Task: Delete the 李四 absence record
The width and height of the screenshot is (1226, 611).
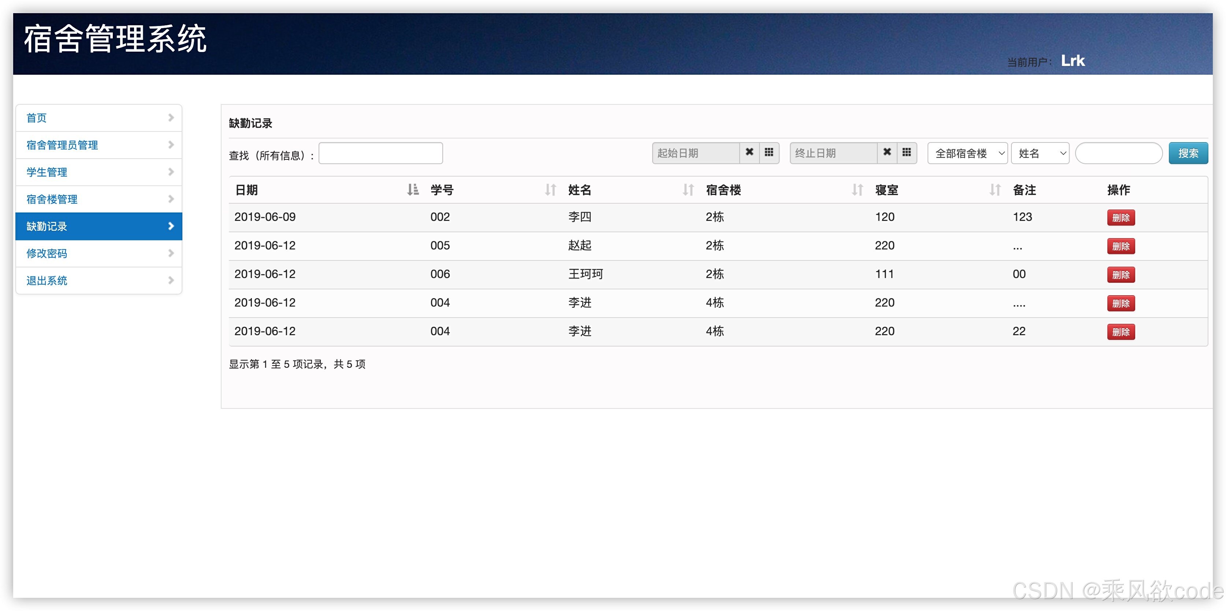Action: pyautogui.click(x=1120, y=218)
